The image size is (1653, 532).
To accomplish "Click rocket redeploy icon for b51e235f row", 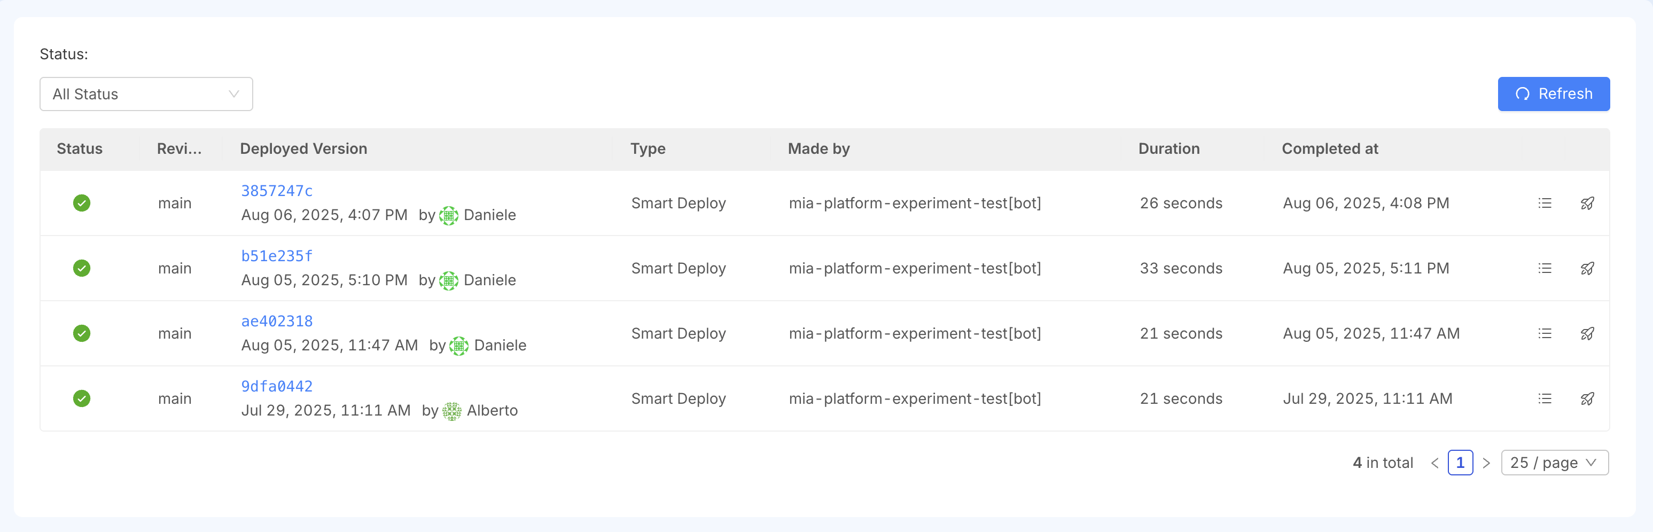I will [1587, 268].
